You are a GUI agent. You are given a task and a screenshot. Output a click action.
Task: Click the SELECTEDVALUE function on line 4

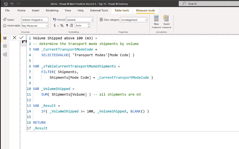(x=55, y=55)
